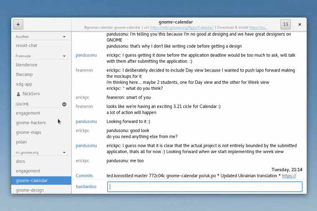Click the plus button to join a room
The width and height of the screenshot is (317, 211).
18,25
